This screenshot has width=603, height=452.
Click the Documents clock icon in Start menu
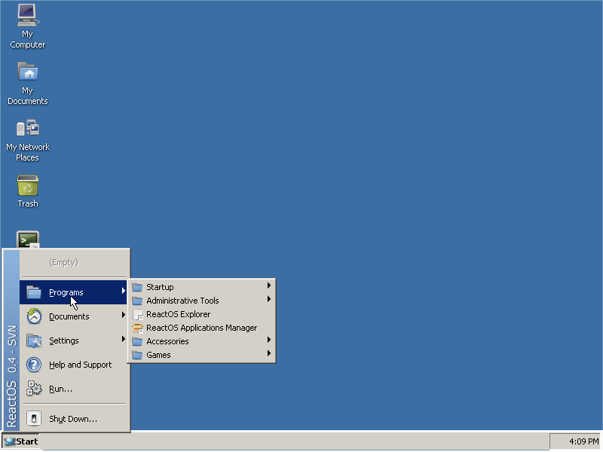pyautogui.click(x=34, y=316)
